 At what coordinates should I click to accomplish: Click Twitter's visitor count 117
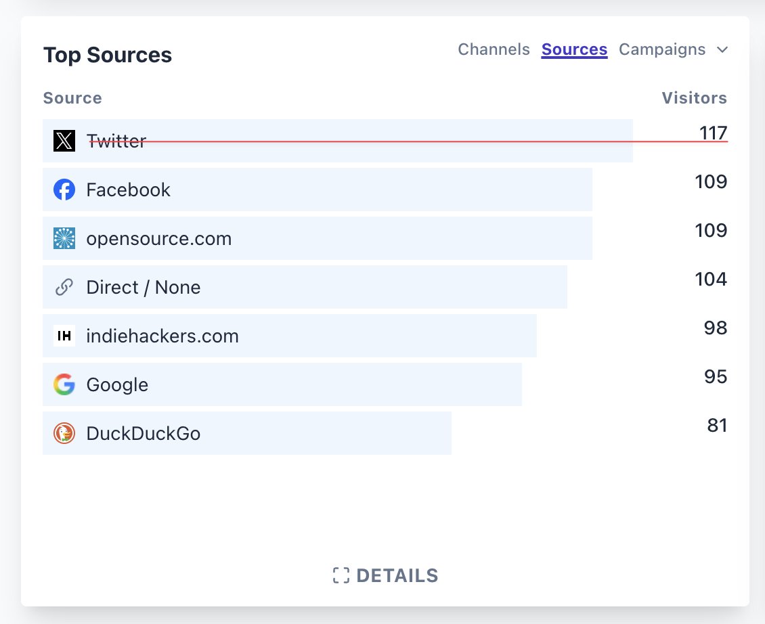click(713, 133)
